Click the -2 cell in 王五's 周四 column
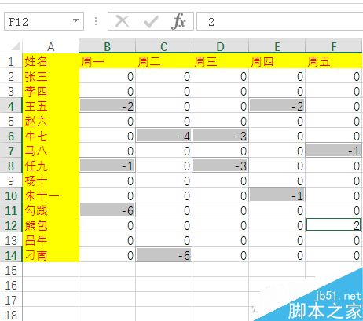The height and width of the screenshot is (321, 363). (x=277, y=106)
